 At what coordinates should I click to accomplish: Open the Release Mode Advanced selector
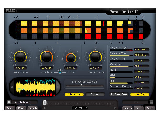point(142,50)
